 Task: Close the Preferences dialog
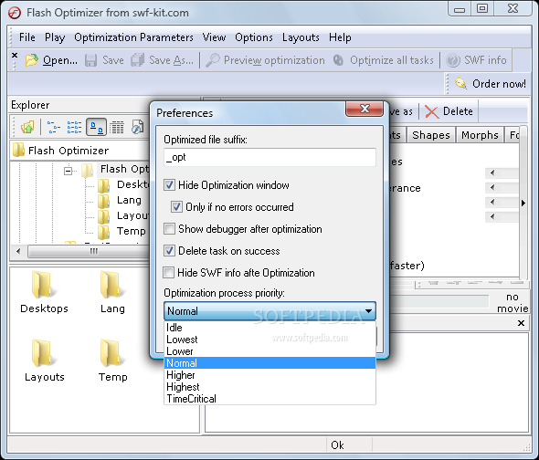[365, 109]
